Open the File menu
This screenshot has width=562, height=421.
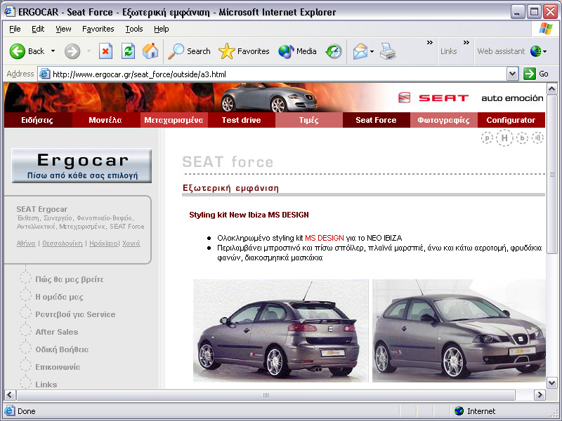[x=15, y=29]
